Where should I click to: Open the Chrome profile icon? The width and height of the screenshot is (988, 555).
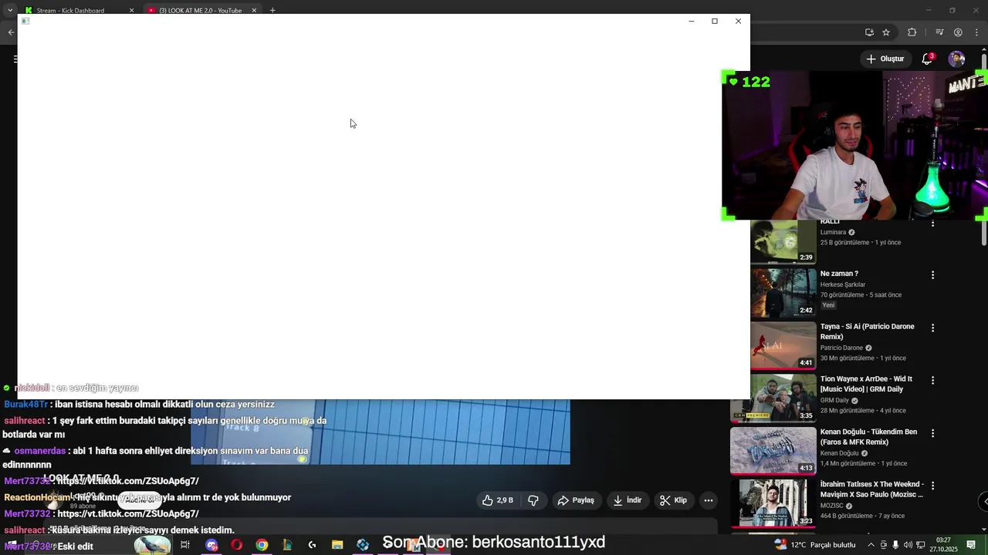click(x=958, y=32)
